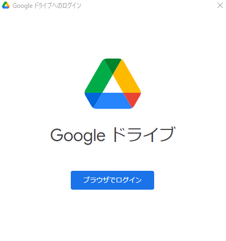
Task: Click the small Drive icon in title bar
Action: (x=6, y=5)
